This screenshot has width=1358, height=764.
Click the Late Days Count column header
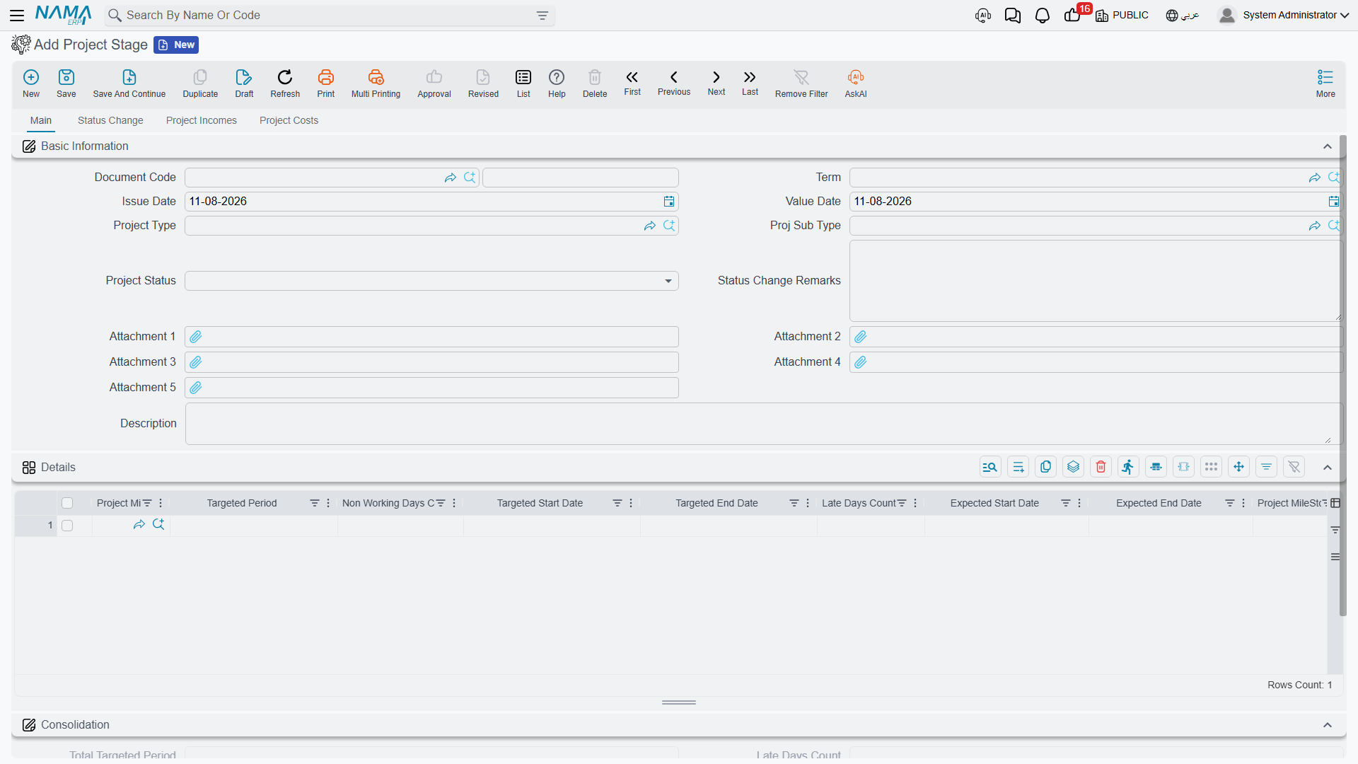coord(859,503)
